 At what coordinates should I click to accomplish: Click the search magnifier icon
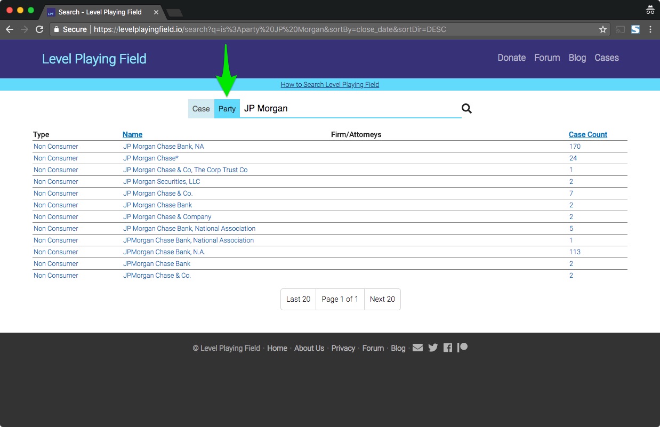click(x=466, y=109)
